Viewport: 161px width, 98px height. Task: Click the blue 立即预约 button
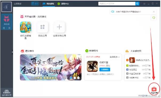(x=105, y=70)
